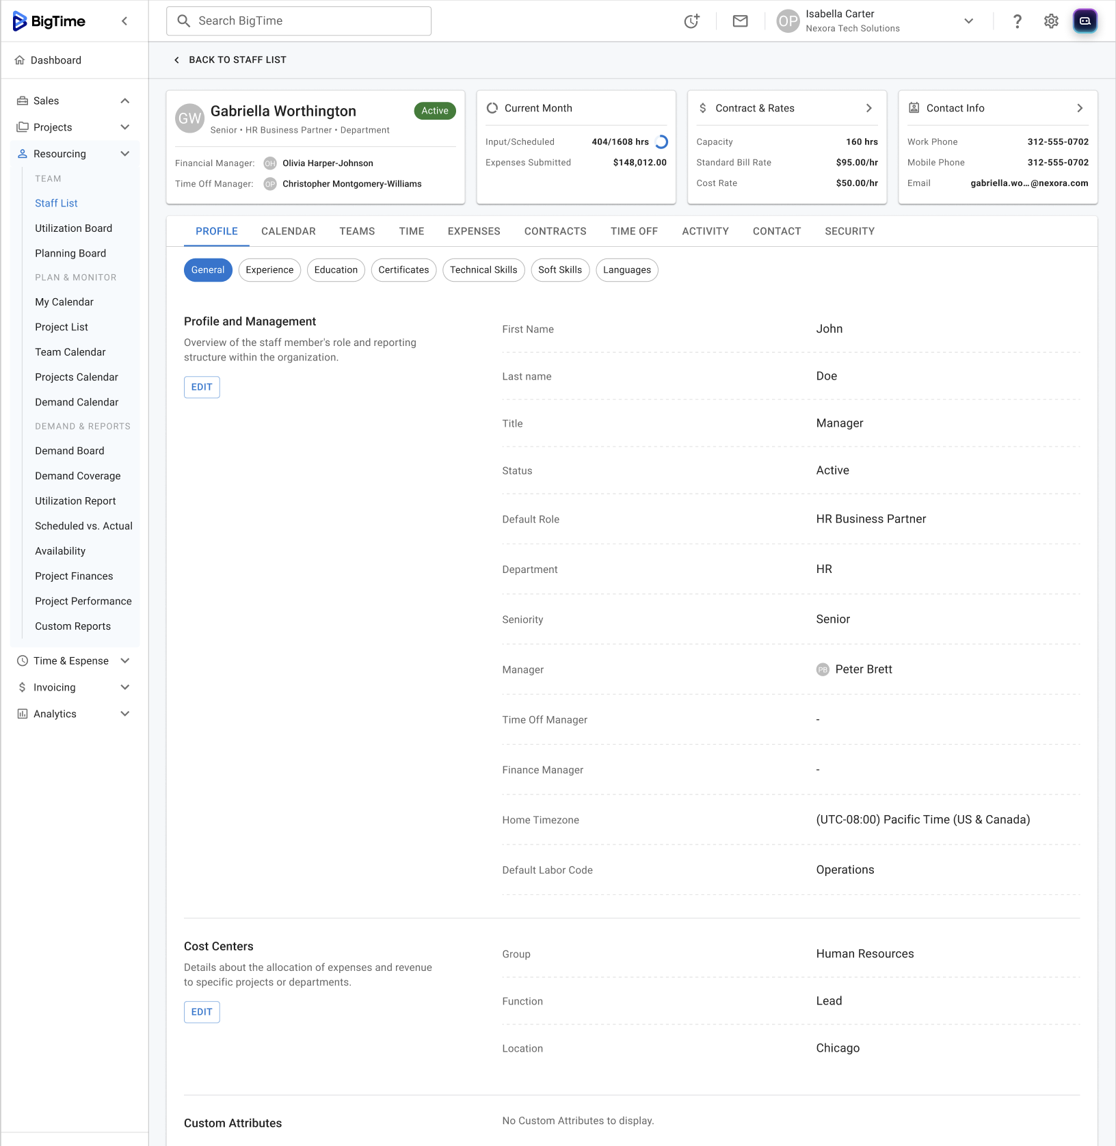The image size is (1116, 1146).
Task: Expand the Isabella Carter account dropdown
Action: [968, 21]
